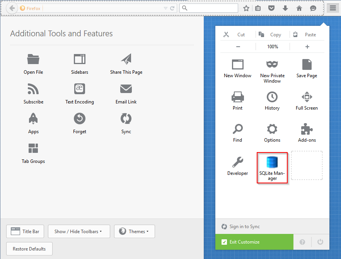Click the chat bubble smiley toolbar icon
Viewport: 341px width, 259px height.
tap(313, 8)
